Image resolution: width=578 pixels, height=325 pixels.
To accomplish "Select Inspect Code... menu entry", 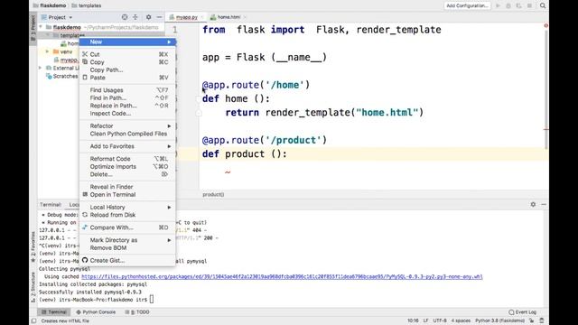I will (127, 114).
